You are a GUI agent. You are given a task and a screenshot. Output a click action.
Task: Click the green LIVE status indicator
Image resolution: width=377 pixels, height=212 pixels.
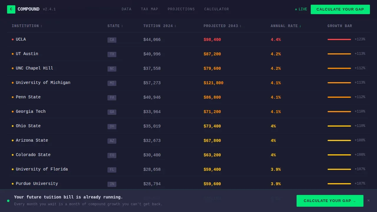point(301,9)
